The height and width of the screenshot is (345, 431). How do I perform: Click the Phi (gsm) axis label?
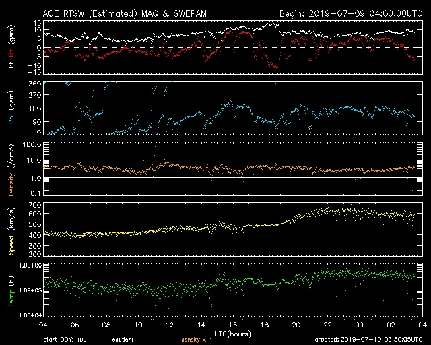(x=11, y=111)
